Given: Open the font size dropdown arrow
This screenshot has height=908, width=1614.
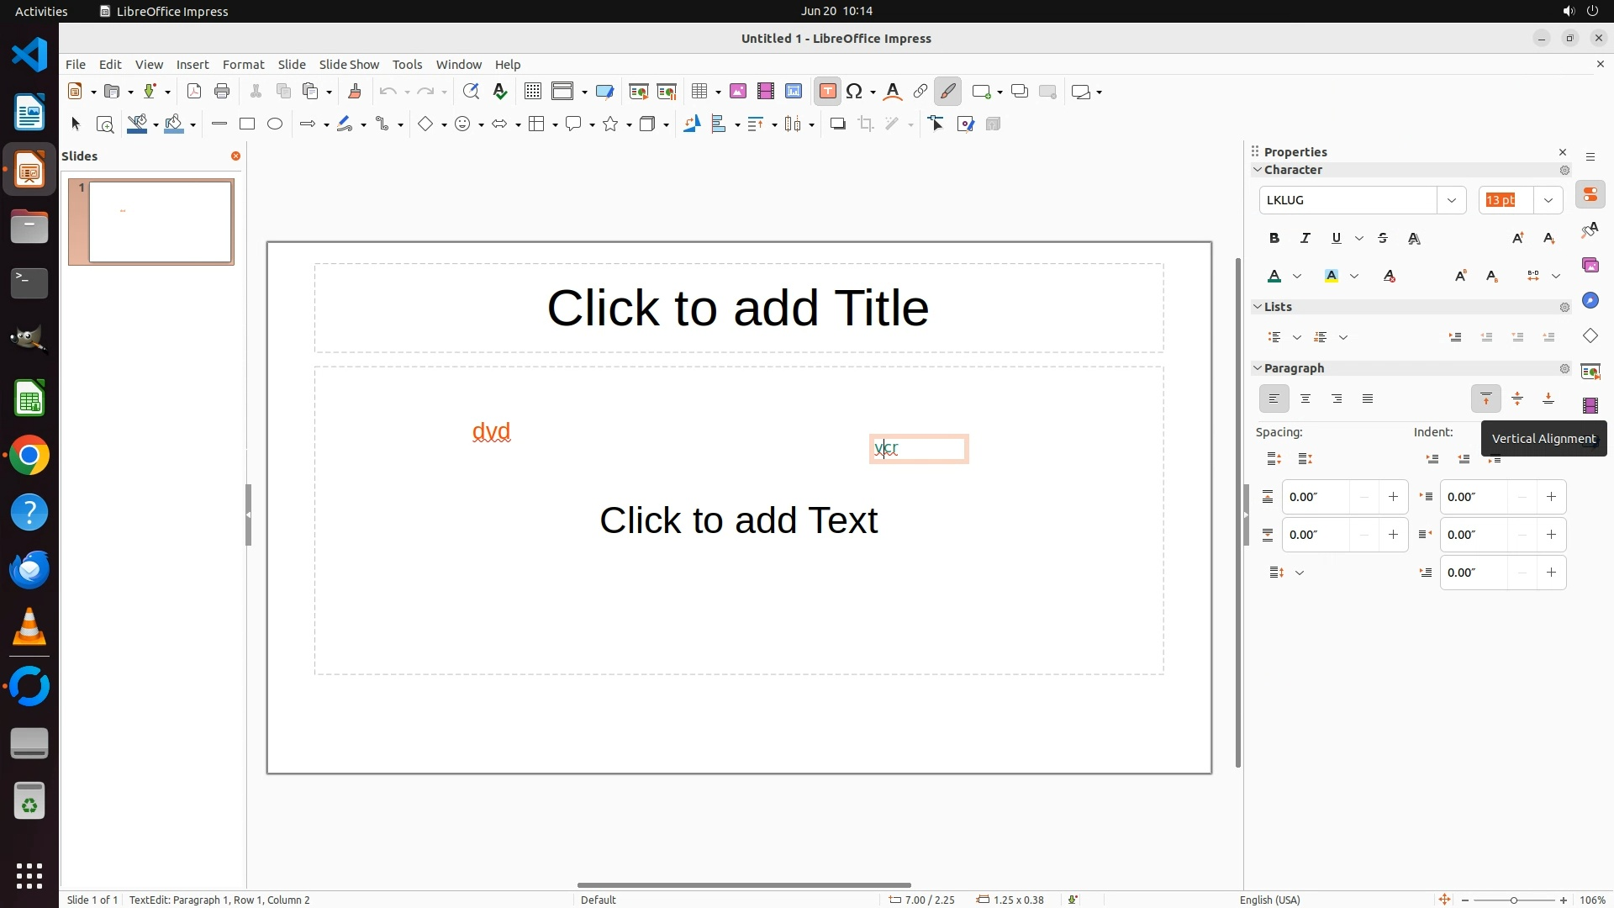Looking at the screenshot, I should [x=1548, y=200].
